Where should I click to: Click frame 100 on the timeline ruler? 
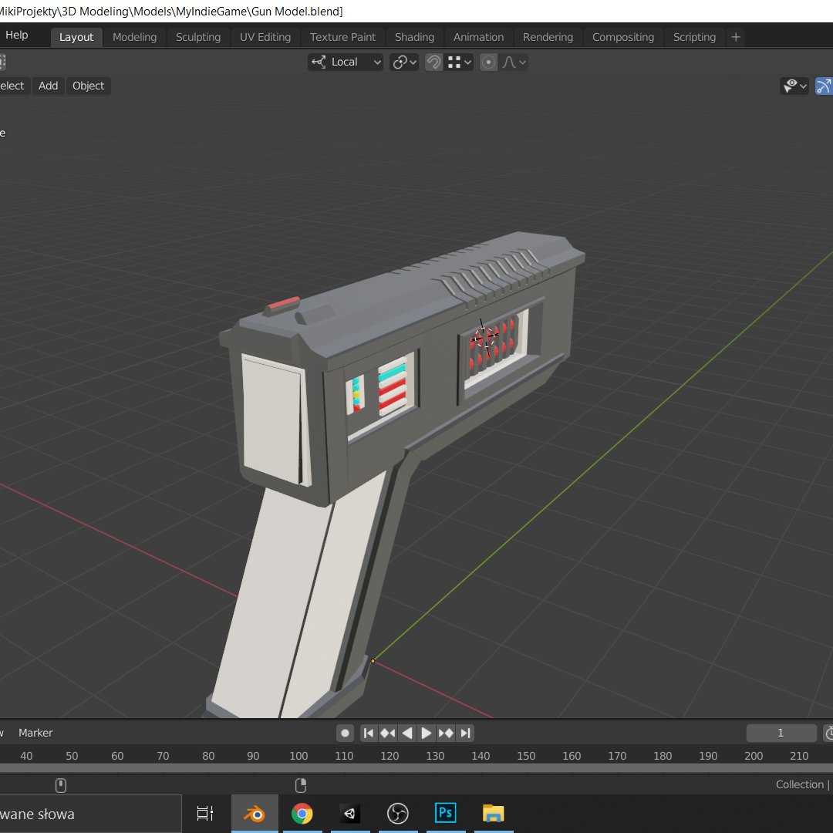[298, 756]
